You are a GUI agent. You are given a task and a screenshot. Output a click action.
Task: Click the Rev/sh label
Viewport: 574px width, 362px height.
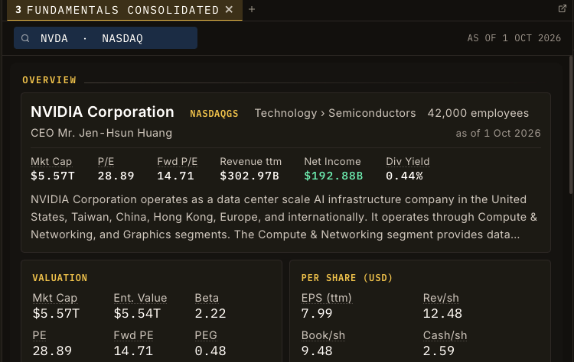pos(441,298)
